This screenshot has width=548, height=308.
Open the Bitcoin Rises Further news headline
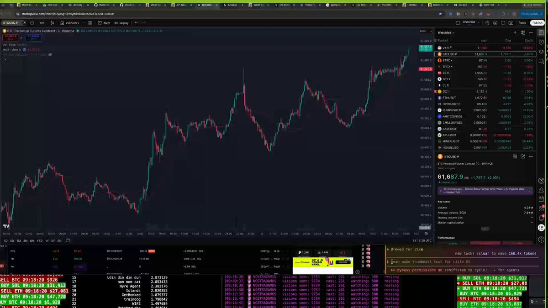tap(485, 190)
